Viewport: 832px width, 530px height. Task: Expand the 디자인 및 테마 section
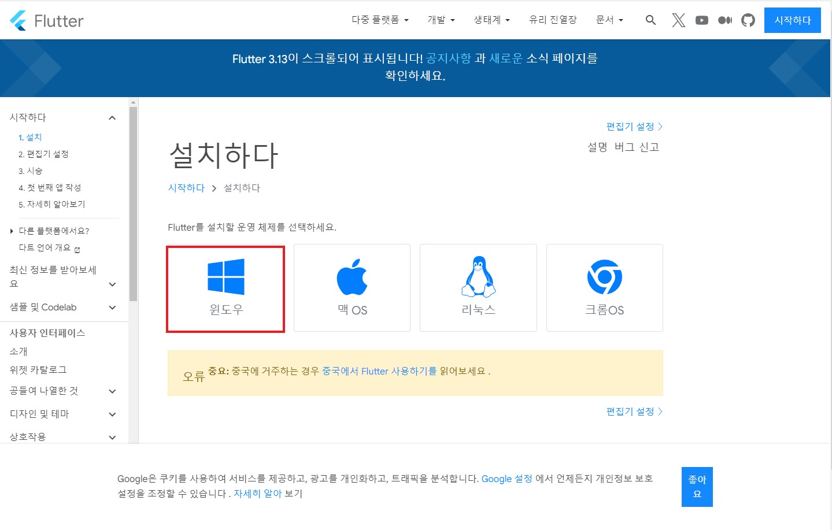click(x=112, y=414)
